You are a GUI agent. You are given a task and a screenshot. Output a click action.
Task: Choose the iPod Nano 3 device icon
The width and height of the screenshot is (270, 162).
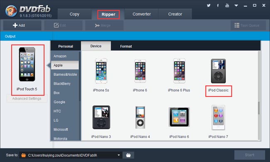click(101, 117)
